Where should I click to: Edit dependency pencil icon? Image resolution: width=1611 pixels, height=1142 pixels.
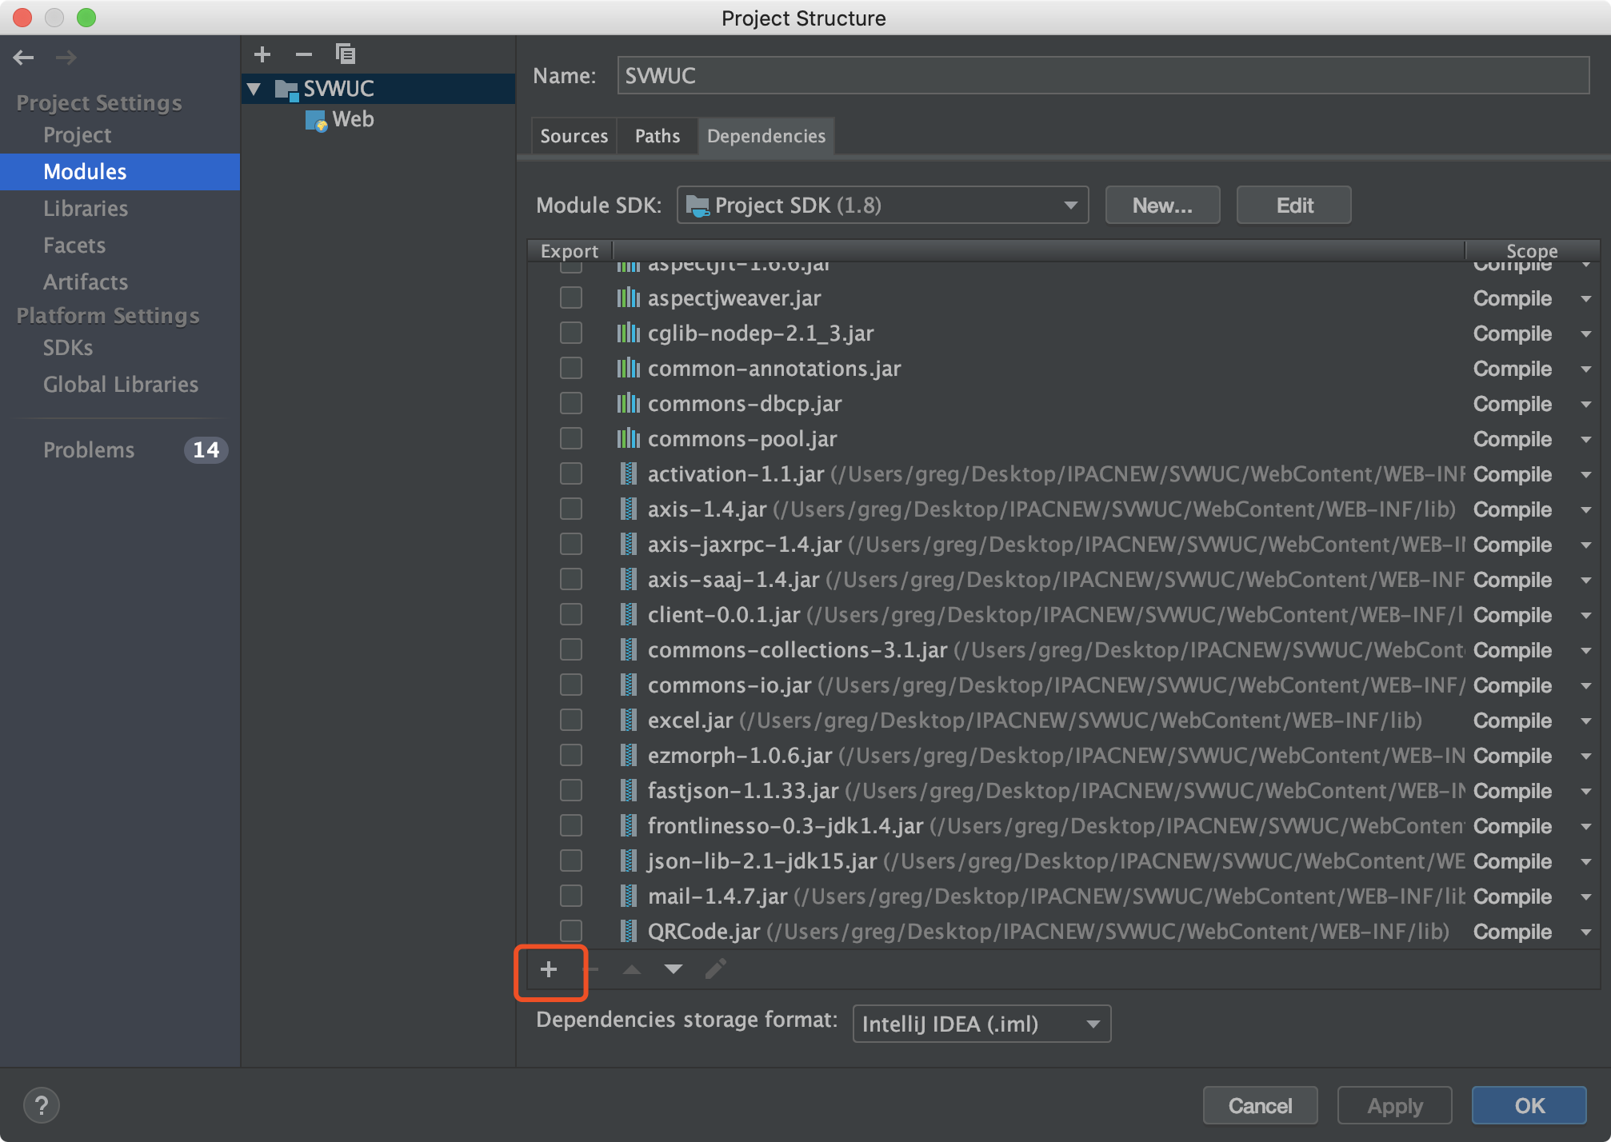pos(716,969)
